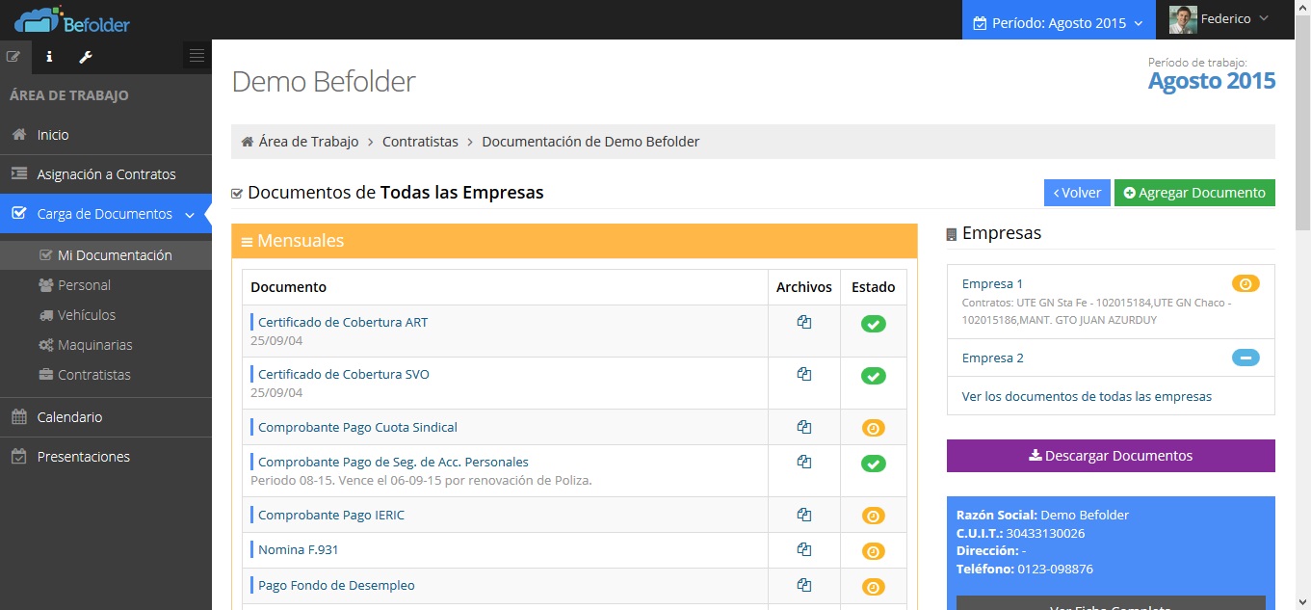Viewport: 1311px width, 610px height.
Task: Open the wrench settings tab
Action: (x=85, y=56)
